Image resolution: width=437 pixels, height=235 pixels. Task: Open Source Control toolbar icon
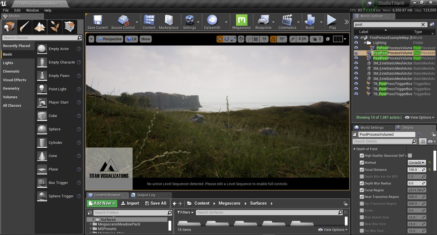123,22
